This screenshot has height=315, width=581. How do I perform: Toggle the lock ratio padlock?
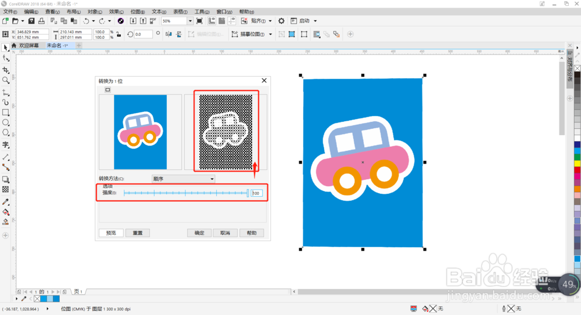point(119,34)
